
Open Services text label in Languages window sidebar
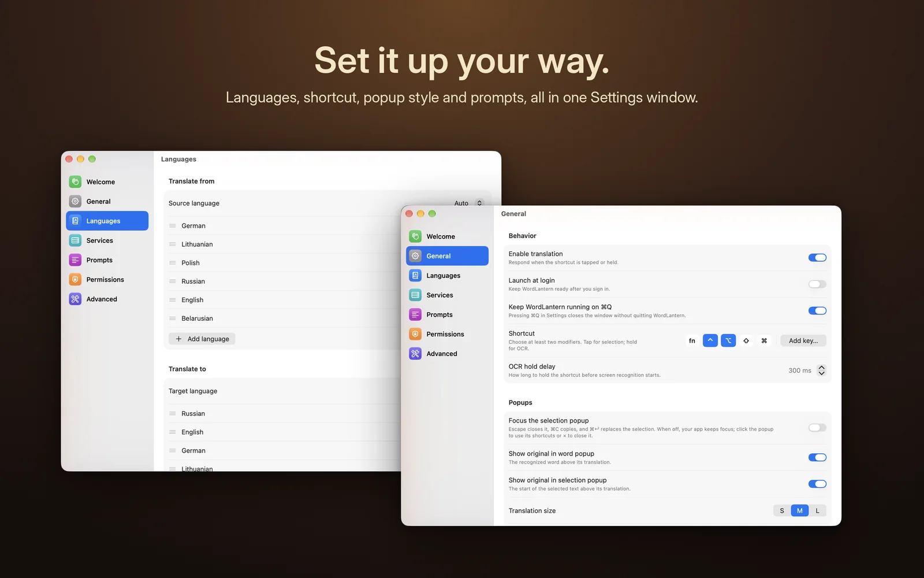100,240
